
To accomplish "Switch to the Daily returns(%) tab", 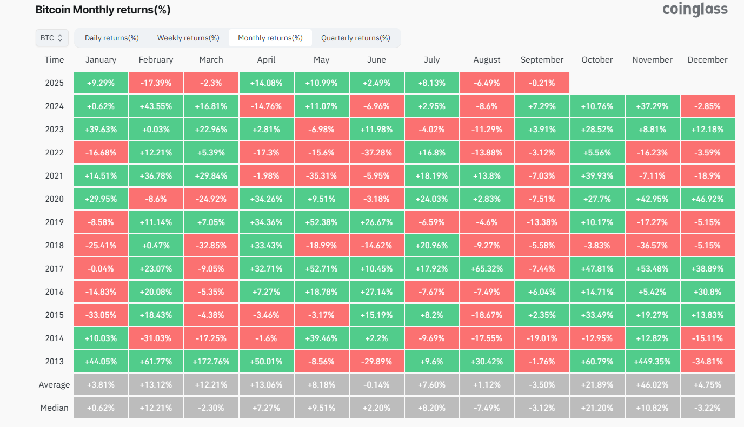I will tap(111, 38).
